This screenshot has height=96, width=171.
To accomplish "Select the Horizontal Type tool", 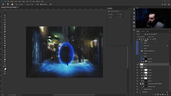I will click(5, 53).
